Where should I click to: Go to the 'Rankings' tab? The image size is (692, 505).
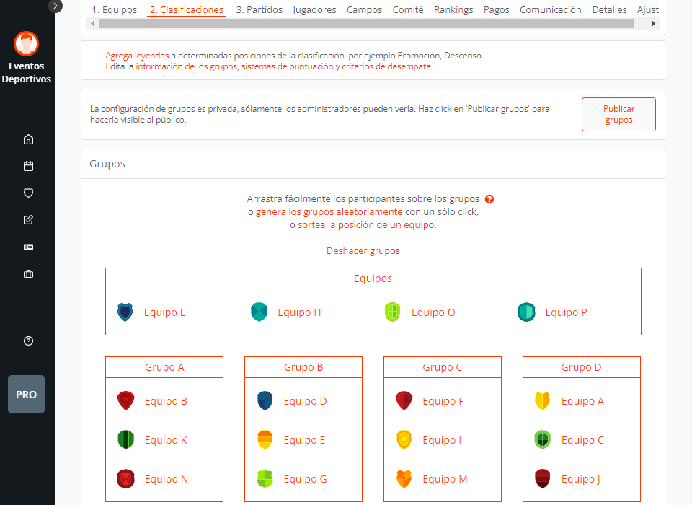point(453,9)
